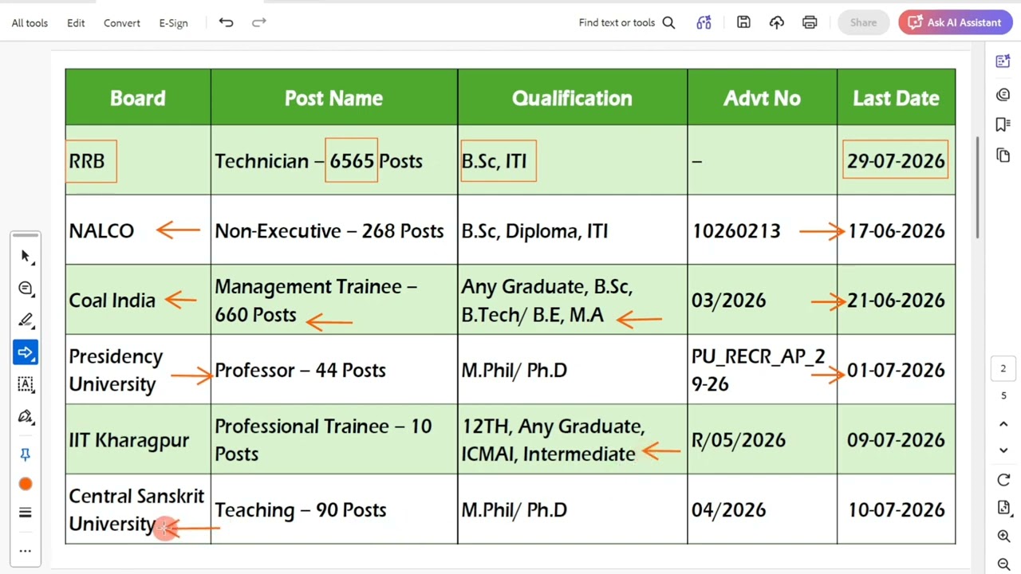Screen dimensions: 1021x574
Task: Click advt number '04/2026'
Action: (x=728, y=509)
